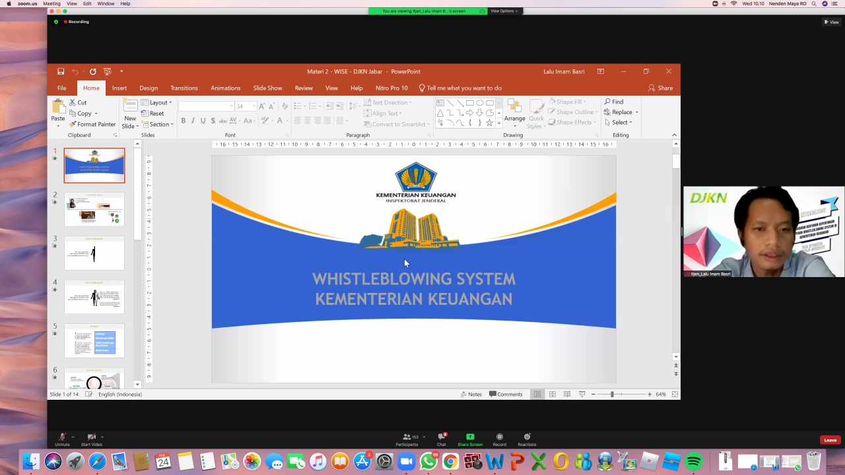Switch to the Transitions ribbon tab

pos(184,88)
